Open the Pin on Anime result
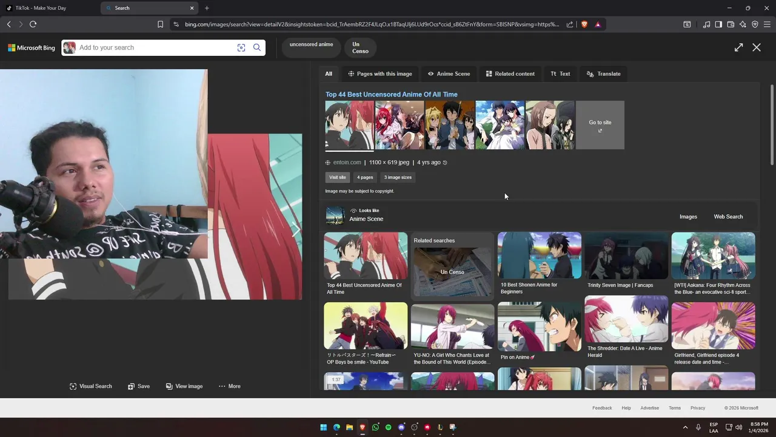Viewport: 776px width, 437px height. [540, 327]
